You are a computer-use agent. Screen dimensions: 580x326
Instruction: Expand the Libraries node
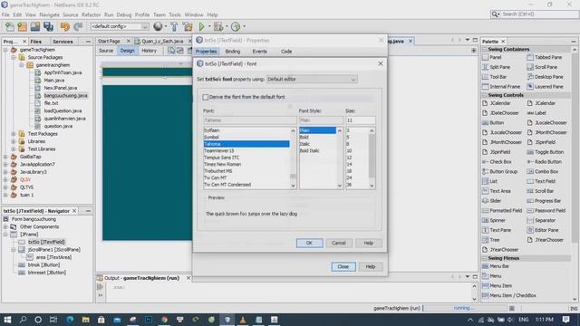coord(14,141)
